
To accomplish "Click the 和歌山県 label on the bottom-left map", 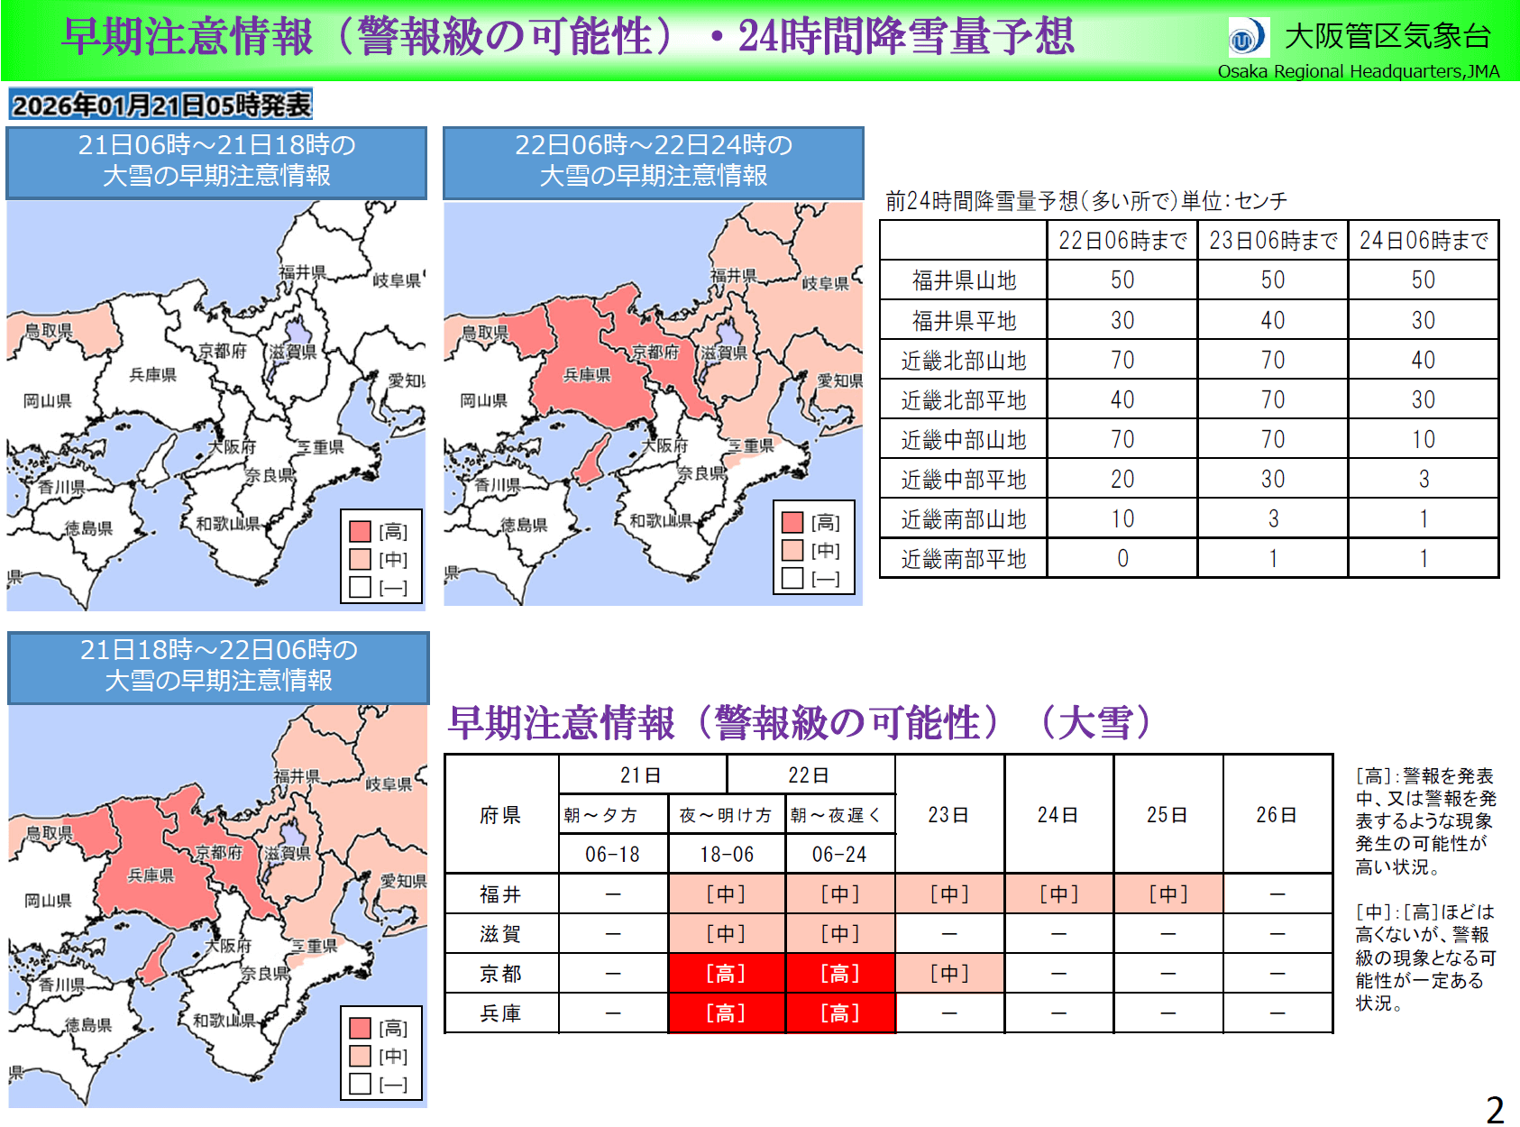I will [224, 1021].
